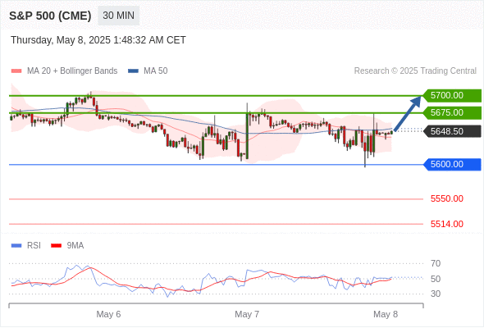Click the May 7 date axis label
The image size is (484, 328).
[247, 314]
